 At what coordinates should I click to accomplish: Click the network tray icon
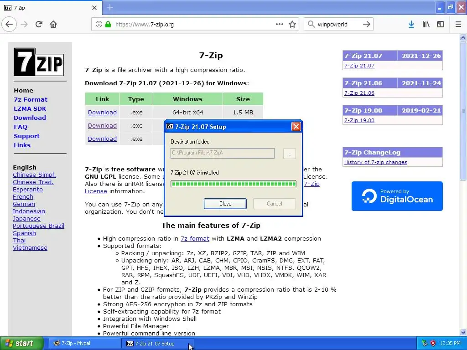425,343
